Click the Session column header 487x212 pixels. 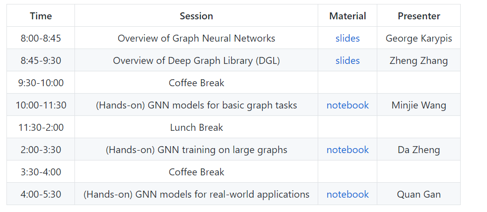click(196, 16)
